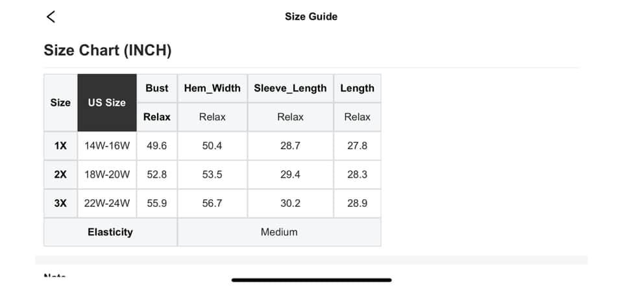Click the Medium elasticity value
Viewport: 623px width, 288px height.
pos(279,232)
